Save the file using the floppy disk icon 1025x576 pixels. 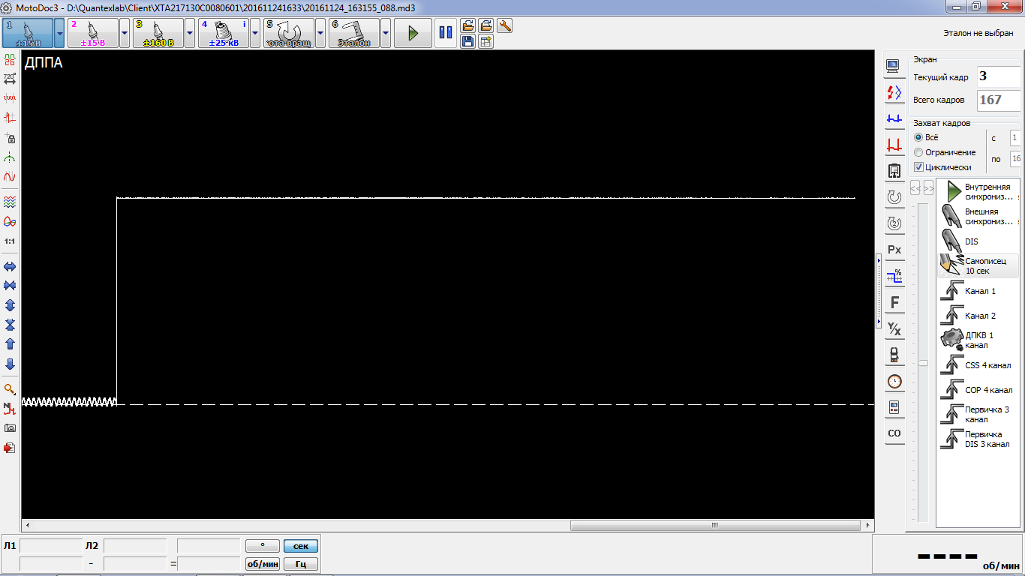point(467,41)
